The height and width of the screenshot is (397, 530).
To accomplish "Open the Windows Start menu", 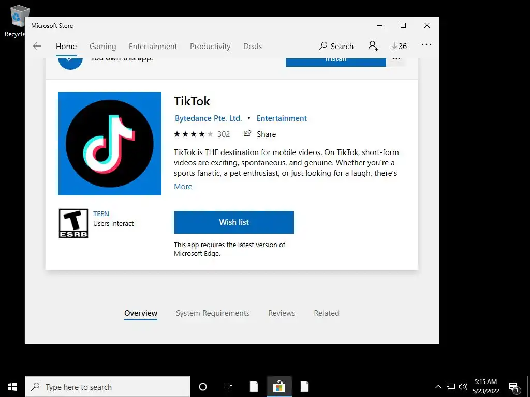I will tap(12, 387).
